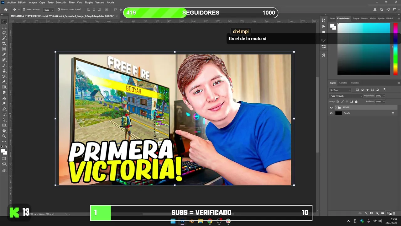Open the Capa auto-select dropdown
Screen dimensions: 401x226
coord(48,10)
